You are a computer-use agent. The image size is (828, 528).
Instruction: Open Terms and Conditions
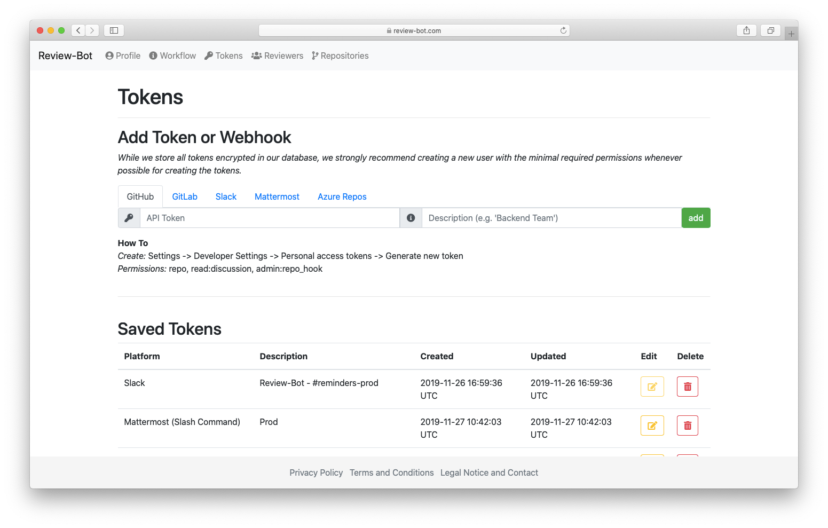391,472
